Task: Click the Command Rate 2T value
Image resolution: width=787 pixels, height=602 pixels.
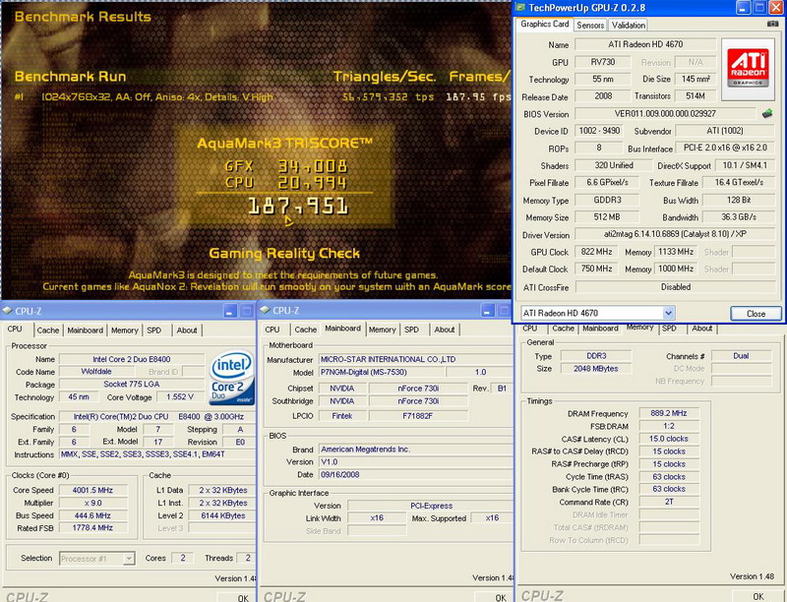Action: click(669, 502)
